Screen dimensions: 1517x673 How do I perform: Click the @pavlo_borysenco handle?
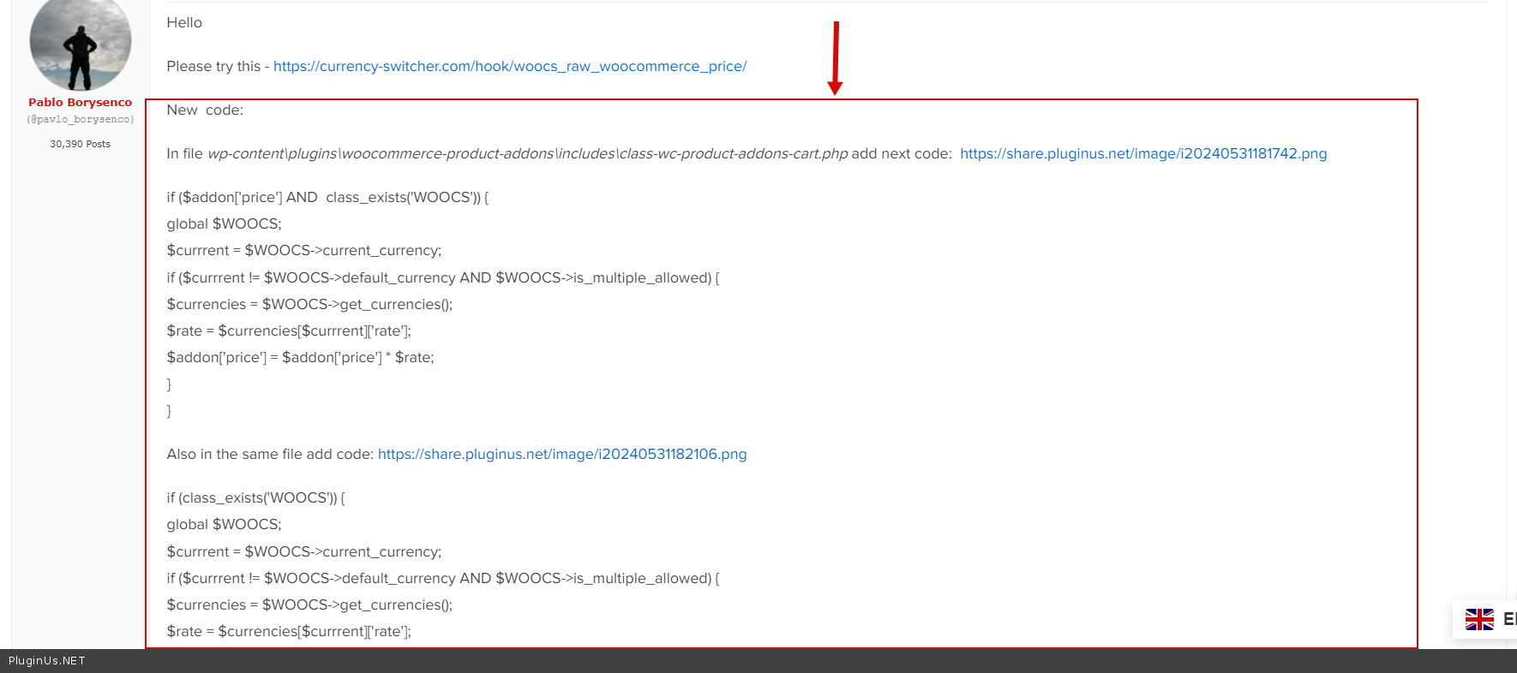coord(81,120)
